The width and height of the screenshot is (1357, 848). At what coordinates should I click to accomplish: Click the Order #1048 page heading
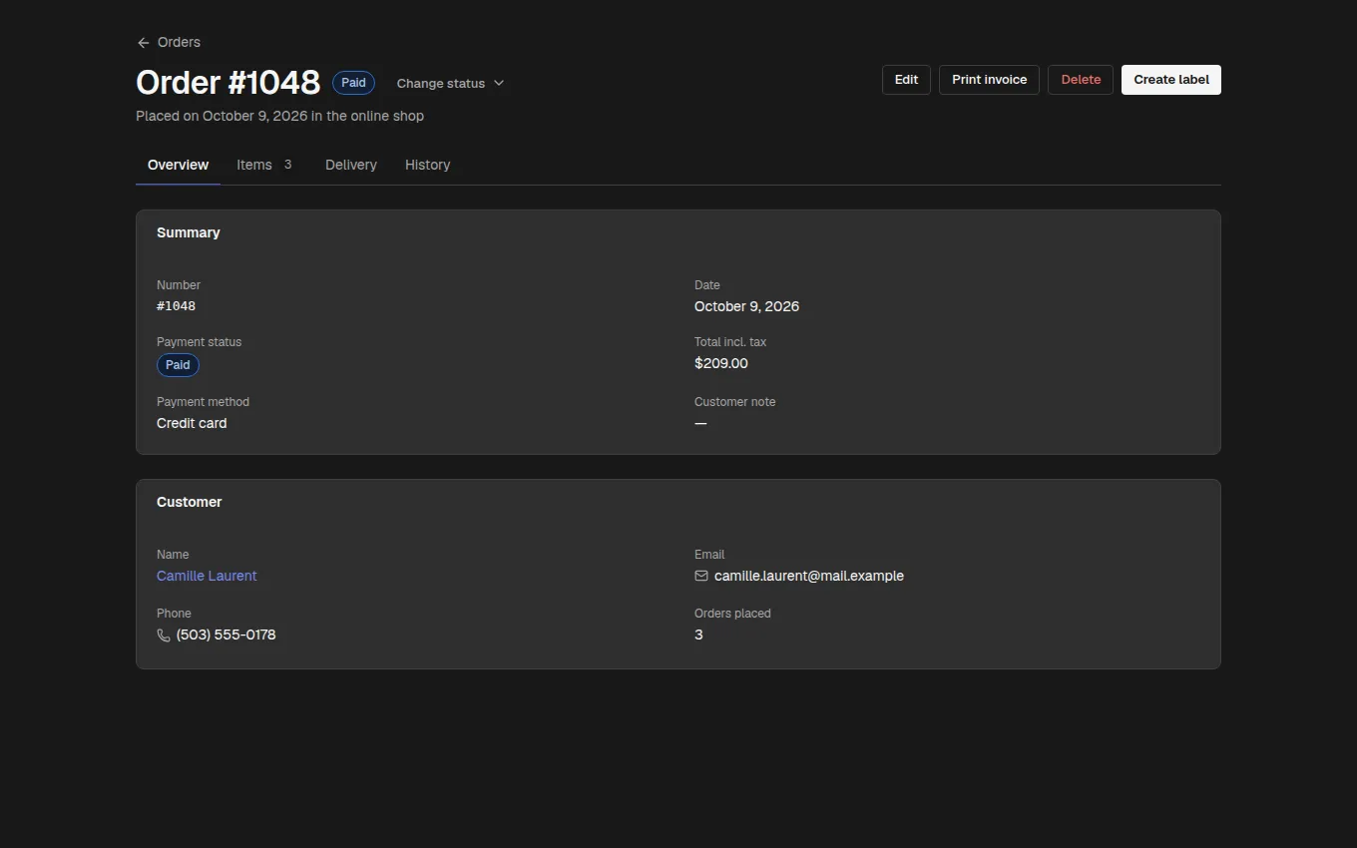click(227, 82)
